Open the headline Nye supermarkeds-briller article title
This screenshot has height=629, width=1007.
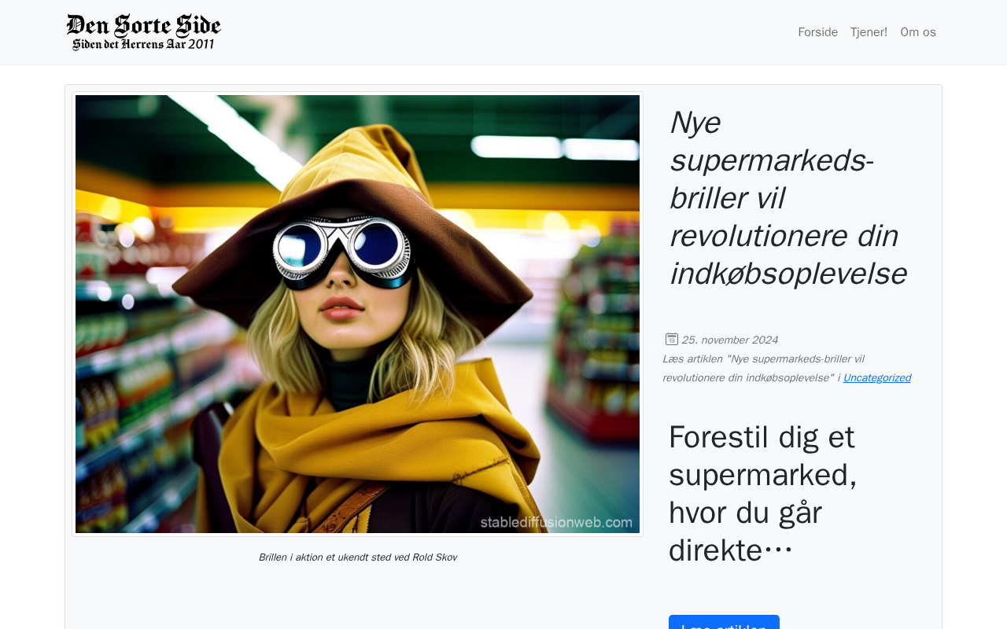788,198
